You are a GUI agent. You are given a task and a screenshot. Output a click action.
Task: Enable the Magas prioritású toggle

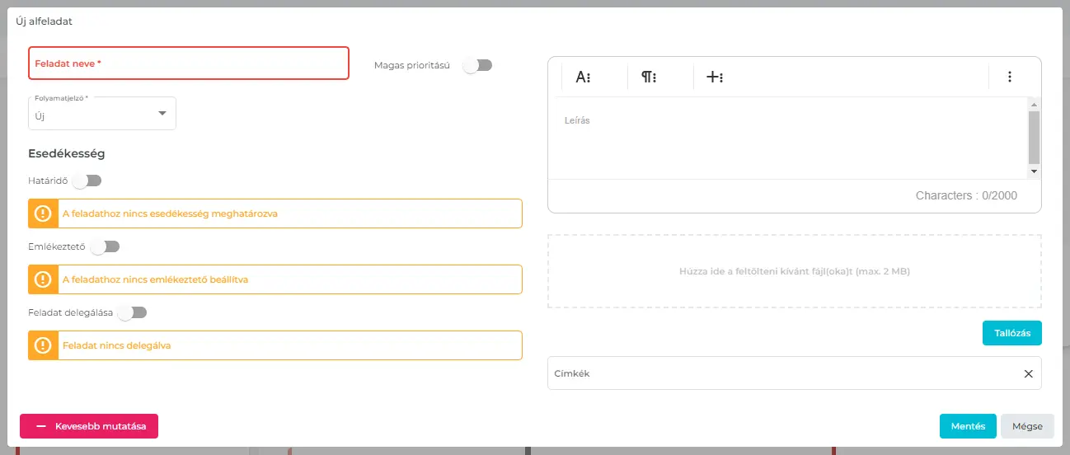(477, 65)
